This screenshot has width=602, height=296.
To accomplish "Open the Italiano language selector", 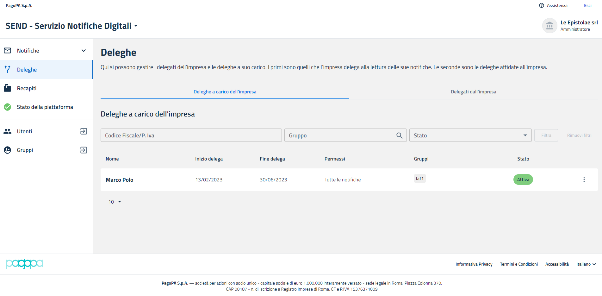I will pos(586,264).
